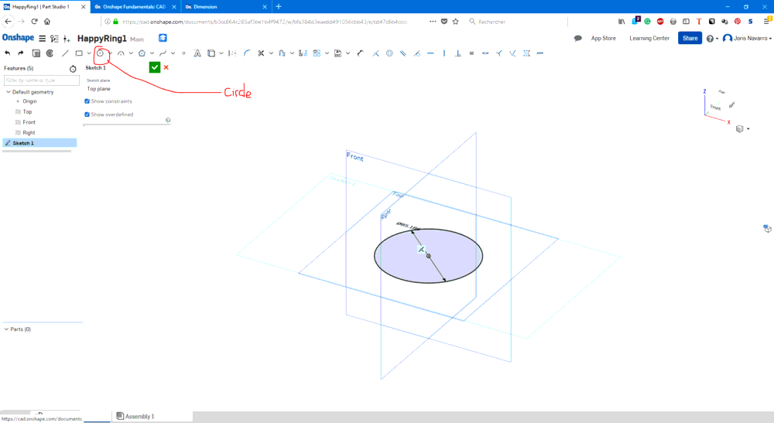The height and width of the screenshot is (423, 774).
Task: Click the blue Share button
Action: tap(690, 38)
